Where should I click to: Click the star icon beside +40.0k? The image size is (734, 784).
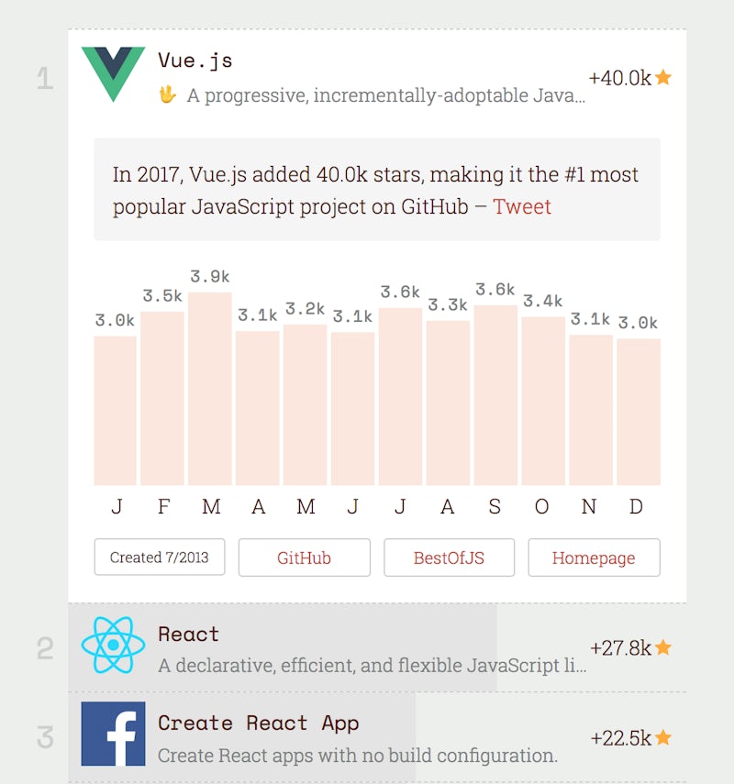[x=663, y=78]
